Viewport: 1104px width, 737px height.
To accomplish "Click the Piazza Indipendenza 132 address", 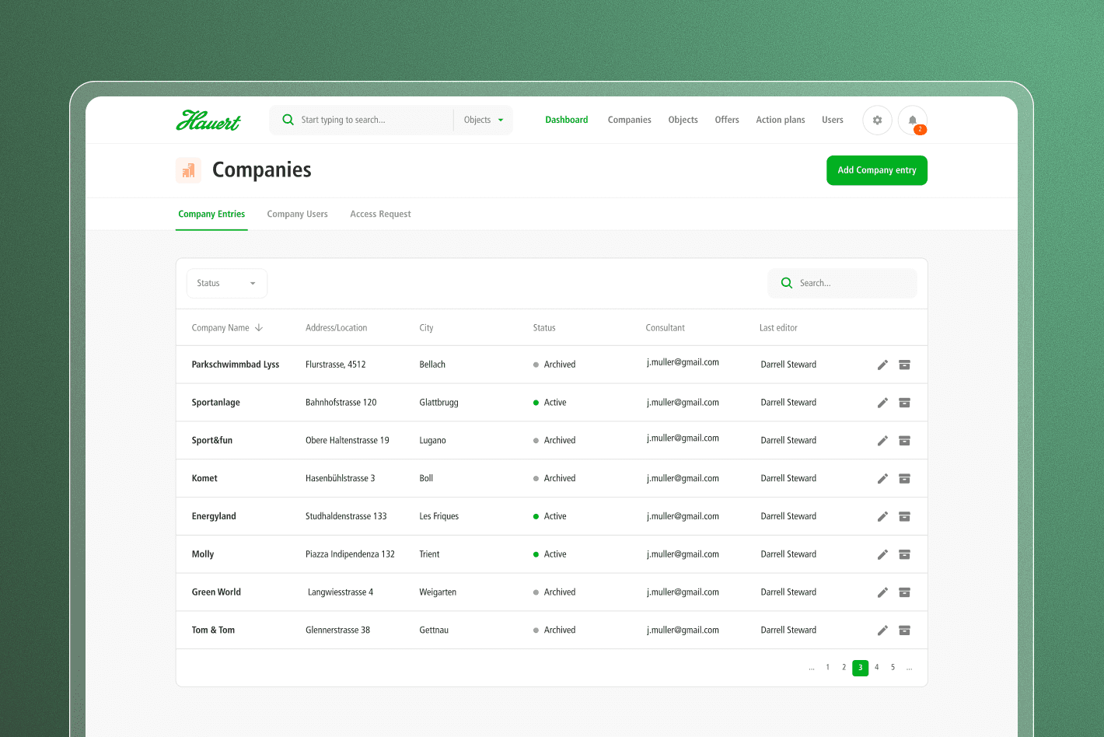I will coord(350,554).
